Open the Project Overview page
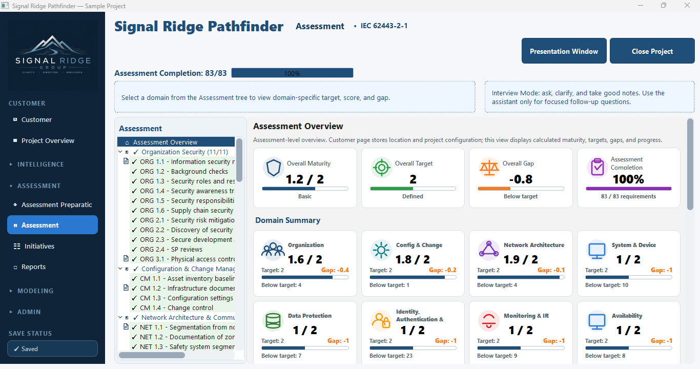This screenshot has height=369, width=700. pyautogui.click(x=48, y=140)
